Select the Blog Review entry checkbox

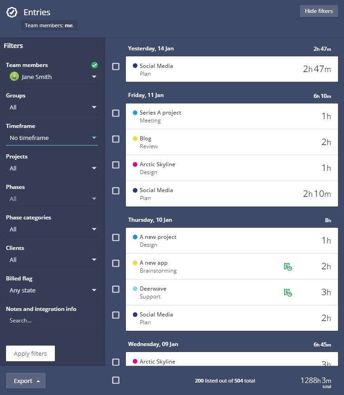pos(116,139)
